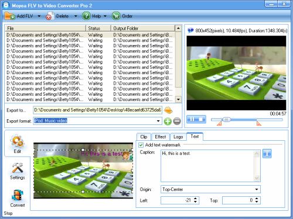Click the green add profile plus icon

pyautogui.click(x=168, y=121)
